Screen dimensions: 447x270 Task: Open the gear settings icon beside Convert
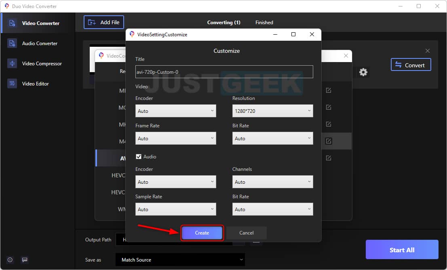tap(363, 72)
